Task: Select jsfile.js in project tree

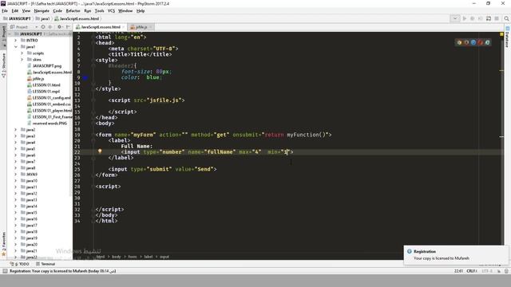Action: pyautogui.click(x=38, y=79)
